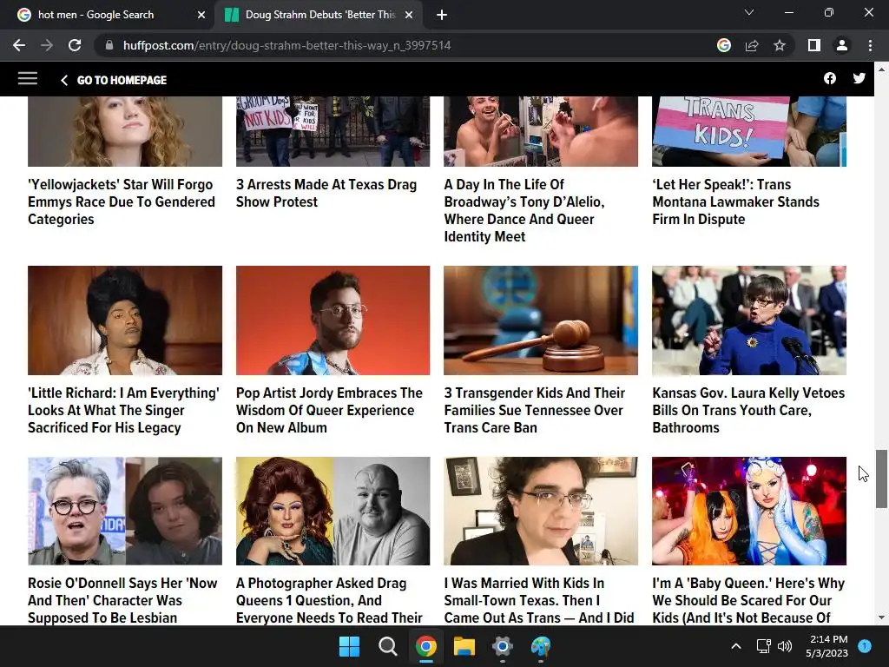Screen dimensions: 889x667
Task: Open Tennessee trans care ban lawsuit headline
Action: click(534, 410)
